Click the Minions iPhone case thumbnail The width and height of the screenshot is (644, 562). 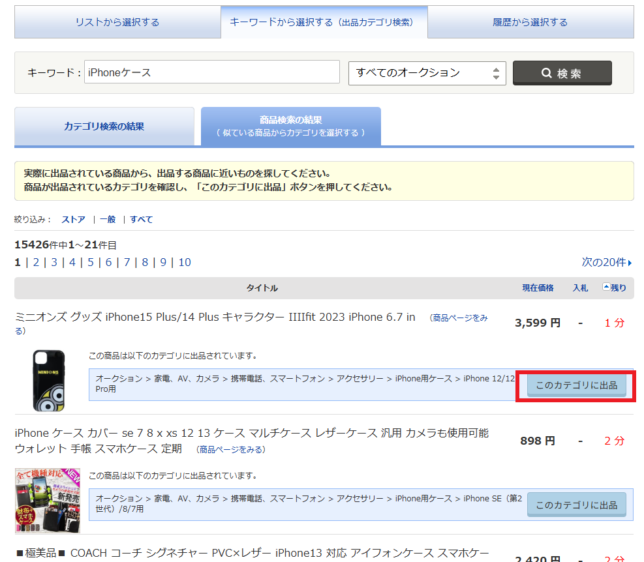(x=49, y=380)
